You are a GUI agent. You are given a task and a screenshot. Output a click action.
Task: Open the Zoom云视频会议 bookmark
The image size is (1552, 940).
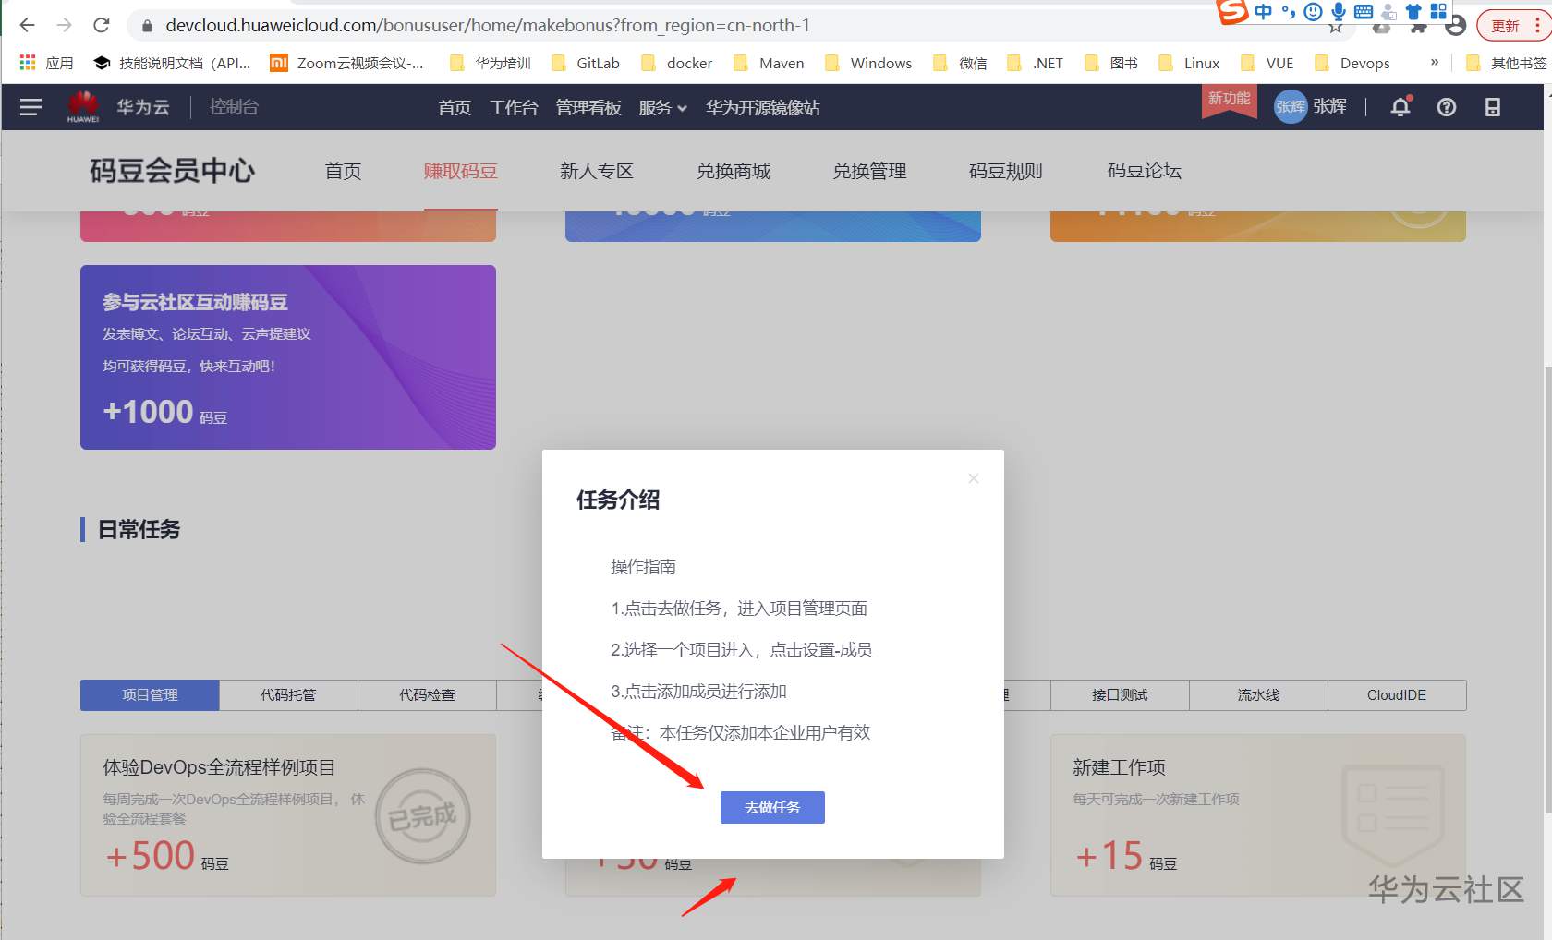(346, 63)
